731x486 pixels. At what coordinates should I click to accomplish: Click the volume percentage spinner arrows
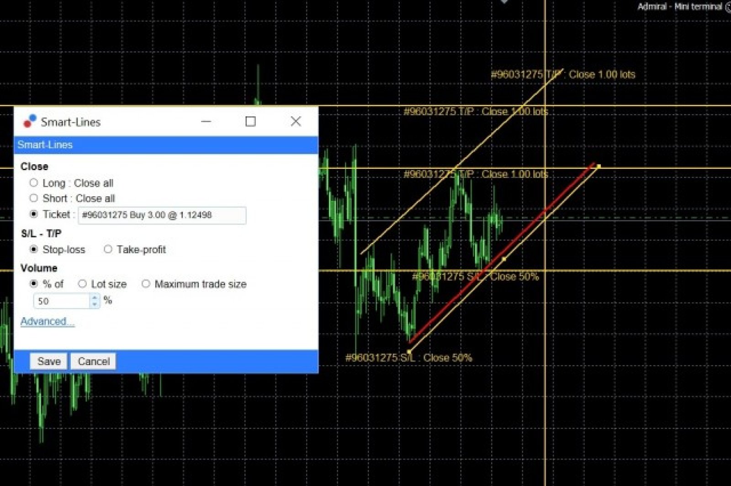(x=95, y=301)
